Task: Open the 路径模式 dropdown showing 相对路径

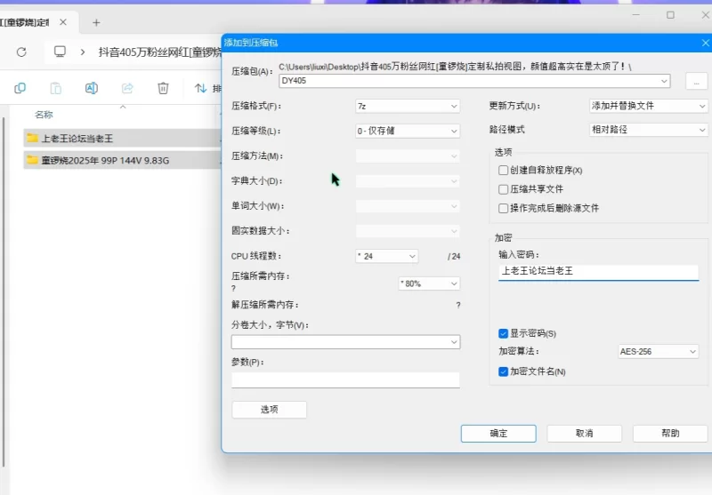Action: pos(648,130)
